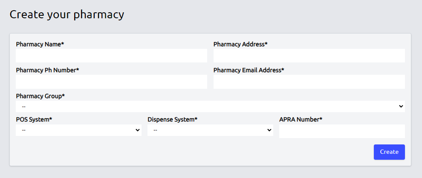The image size is (422, 178).
Task: Click the Pharmacy Group chevron arrow
Action: tap(401, 106)
